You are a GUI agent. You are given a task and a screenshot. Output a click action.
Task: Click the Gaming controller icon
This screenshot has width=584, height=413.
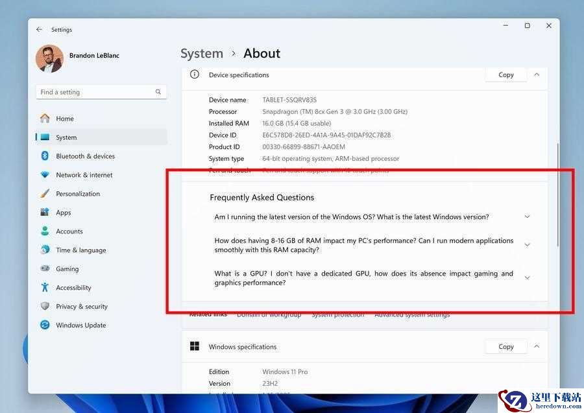coord(45,268)
